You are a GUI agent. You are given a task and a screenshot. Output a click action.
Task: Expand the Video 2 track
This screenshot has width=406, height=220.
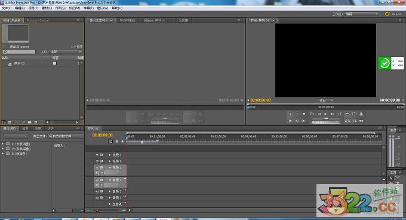click(x=110, y=161)
